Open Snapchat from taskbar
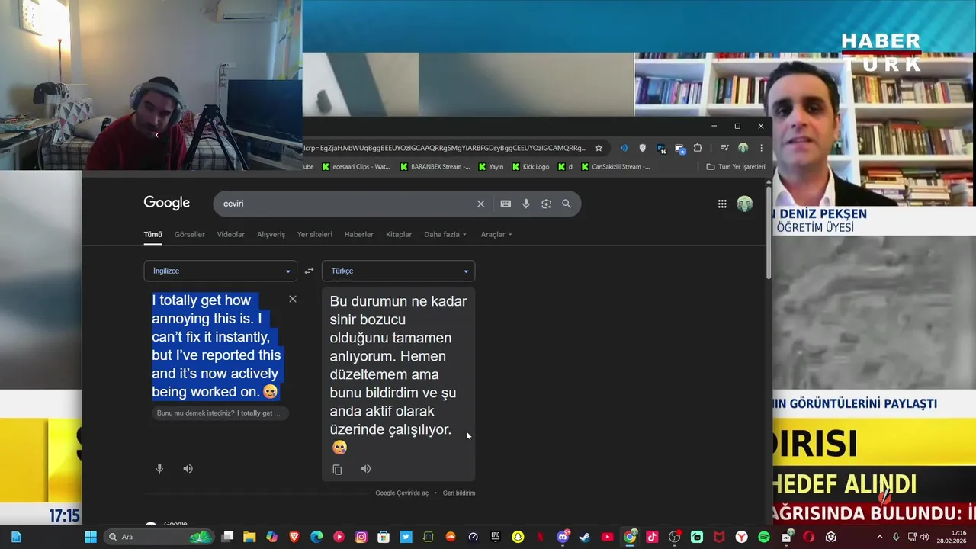The height and width of the screenshot is (549, 976). click(518, 537)
